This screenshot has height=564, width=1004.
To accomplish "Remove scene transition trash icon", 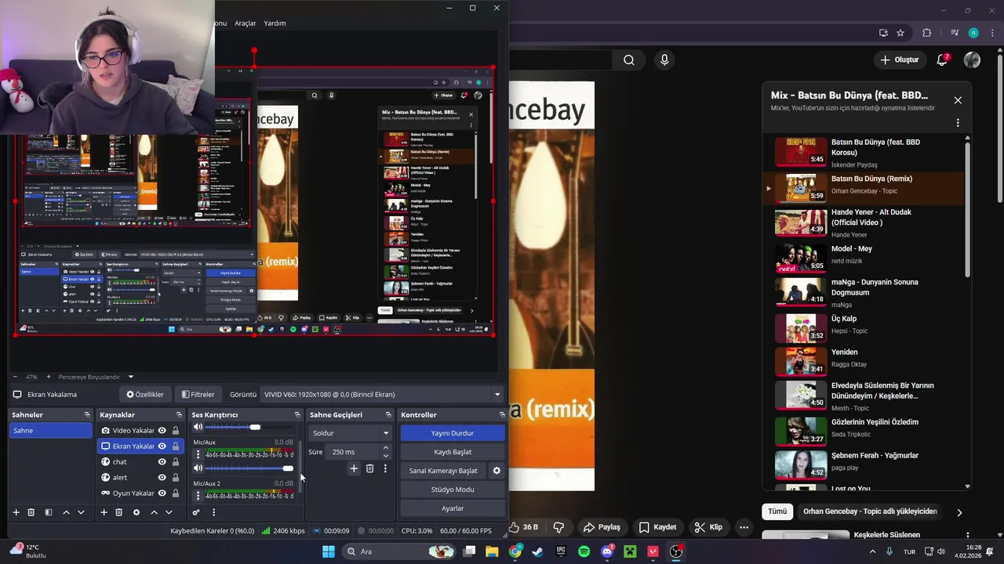I will pos(370,468).
